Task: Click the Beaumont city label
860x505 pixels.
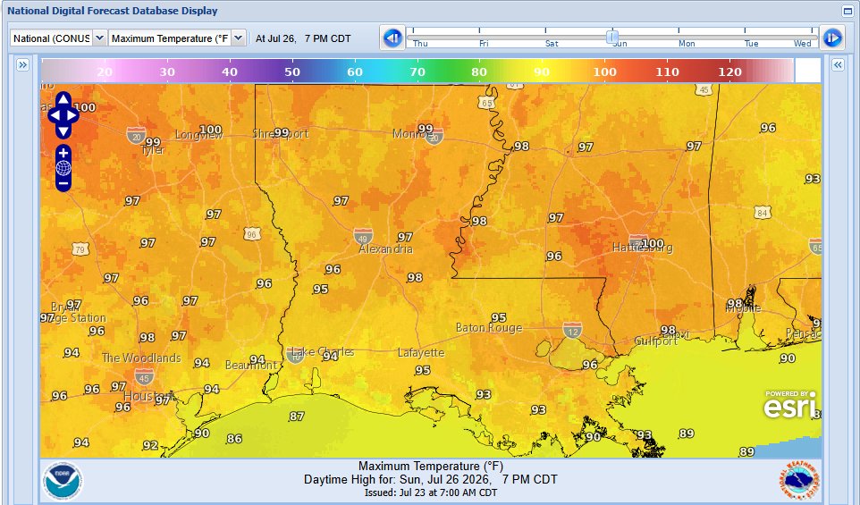Action: [251, 365]
